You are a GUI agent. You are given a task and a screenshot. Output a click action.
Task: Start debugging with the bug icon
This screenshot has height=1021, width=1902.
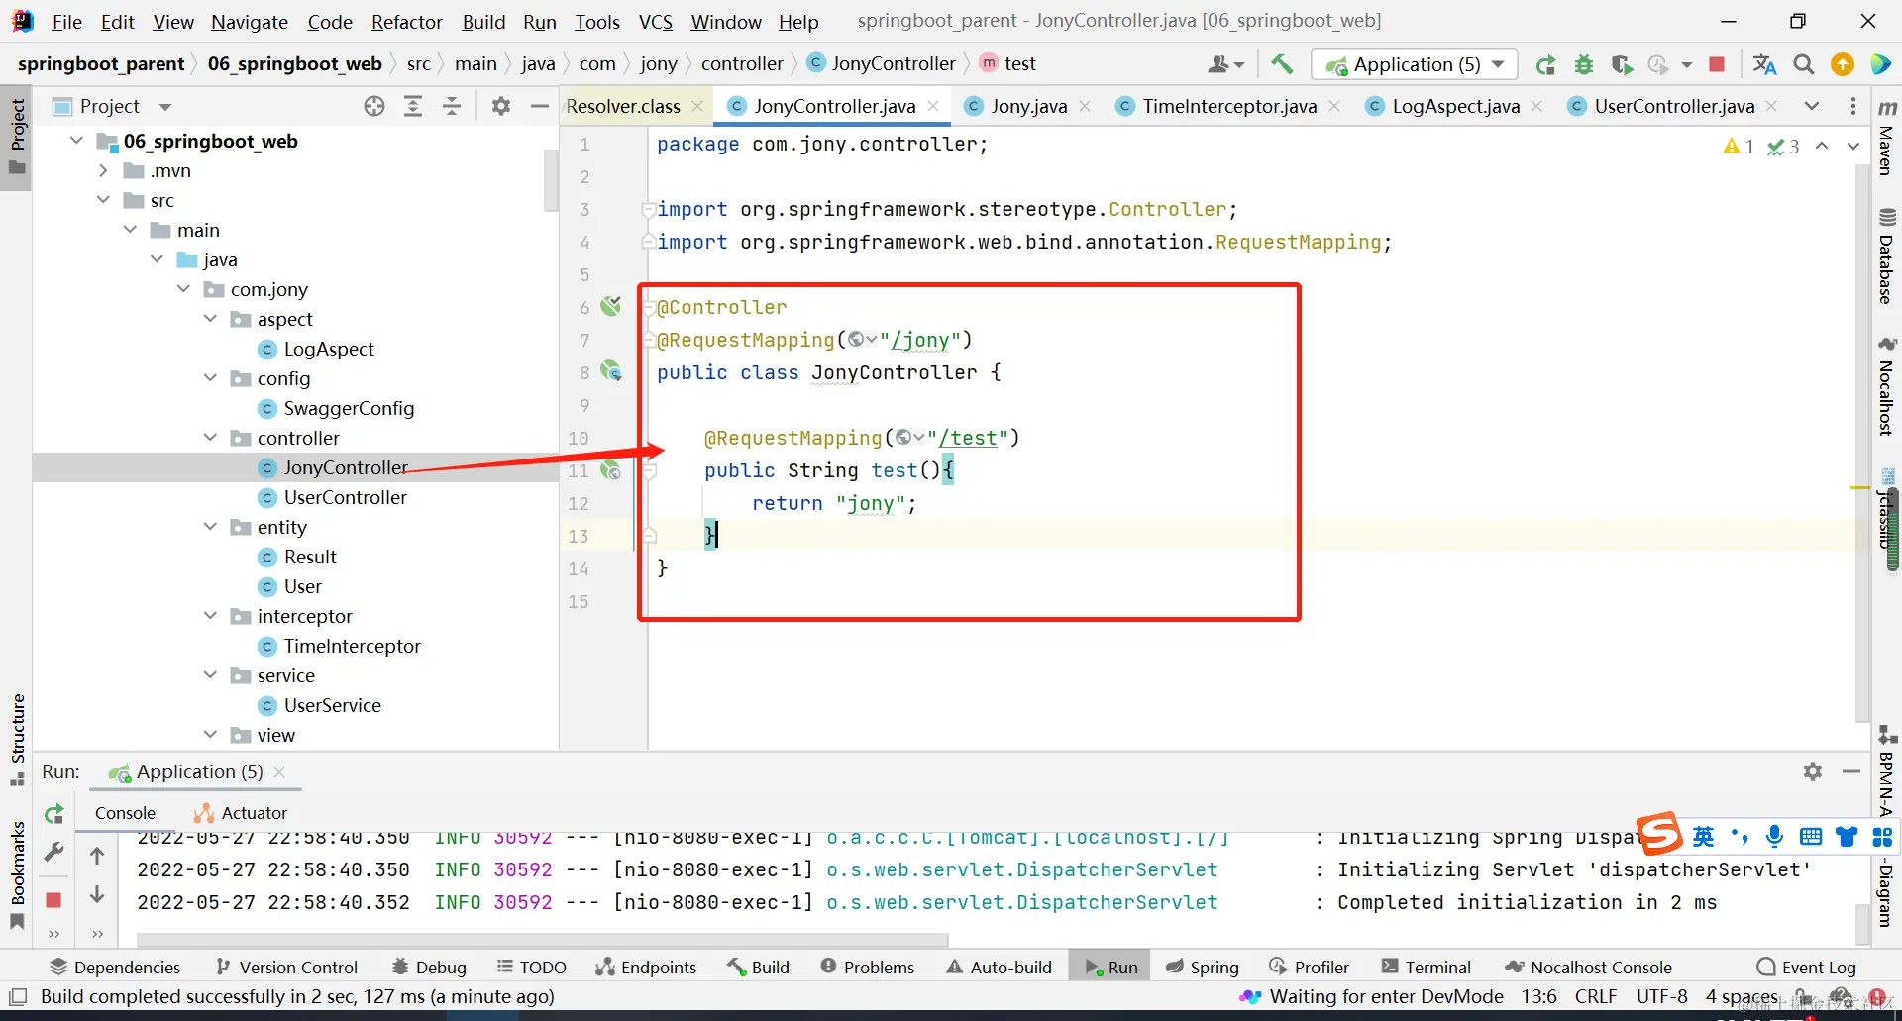(x=1584, y=64)
